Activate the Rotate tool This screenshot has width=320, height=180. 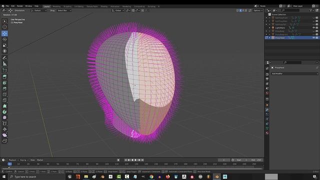pyautogui.click(x=4, y=39)
